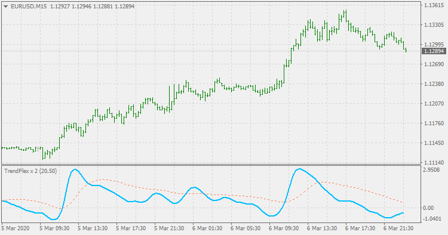Click the 1.11450 price scale label

pos(434,143)
